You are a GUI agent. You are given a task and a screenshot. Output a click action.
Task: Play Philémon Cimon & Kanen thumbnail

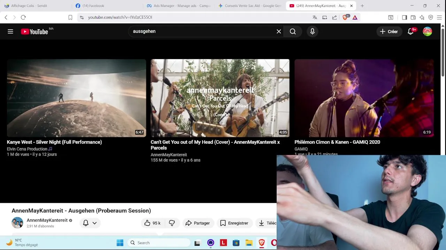(364, 98)
